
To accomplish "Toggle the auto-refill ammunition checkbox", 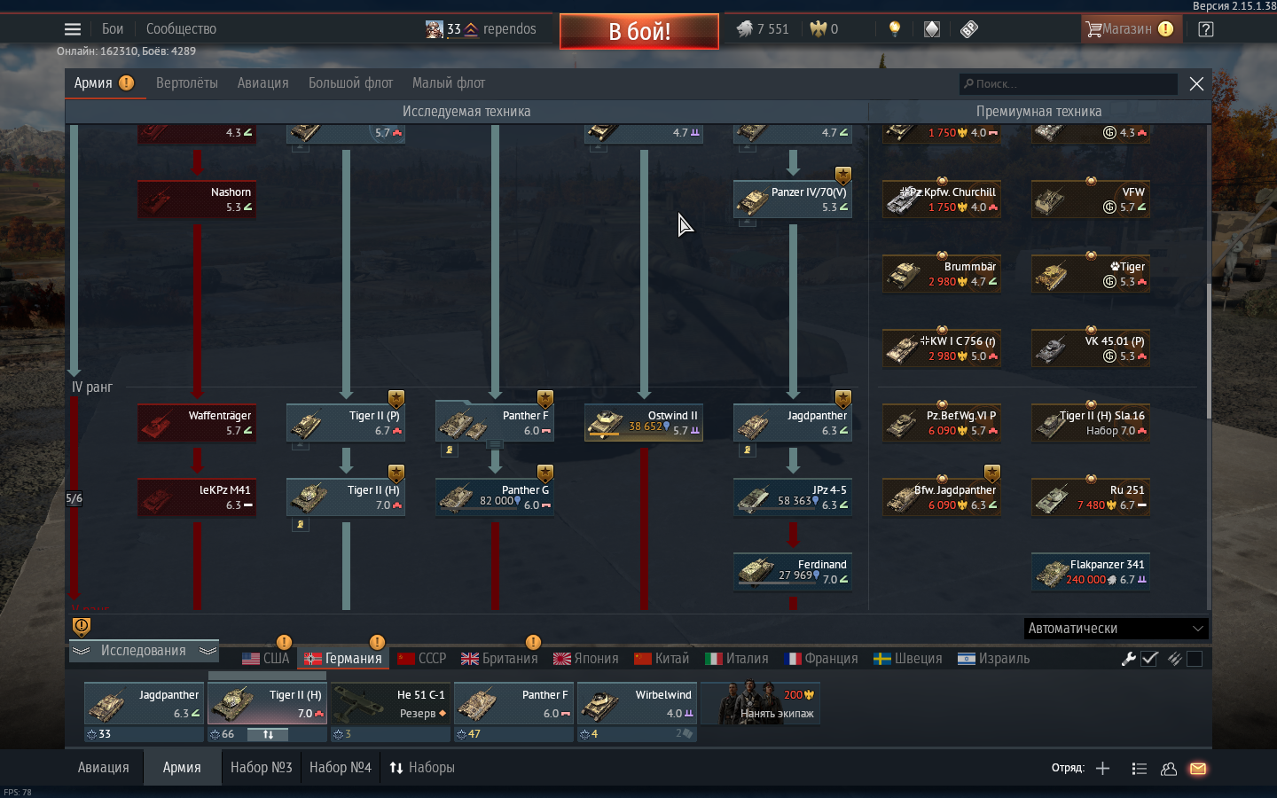I will (1195, 659).
